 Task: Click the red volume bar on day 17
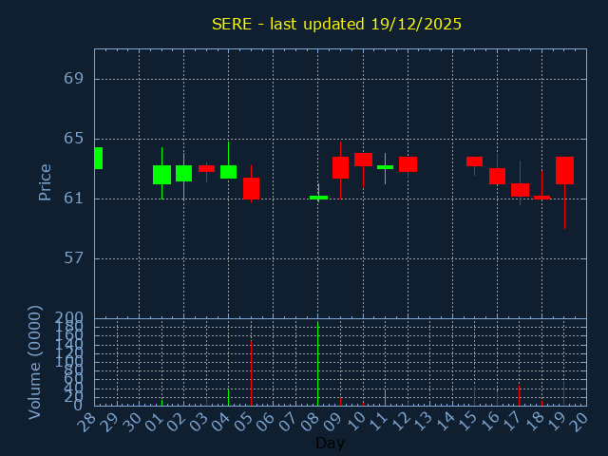[x=519, y=395]
